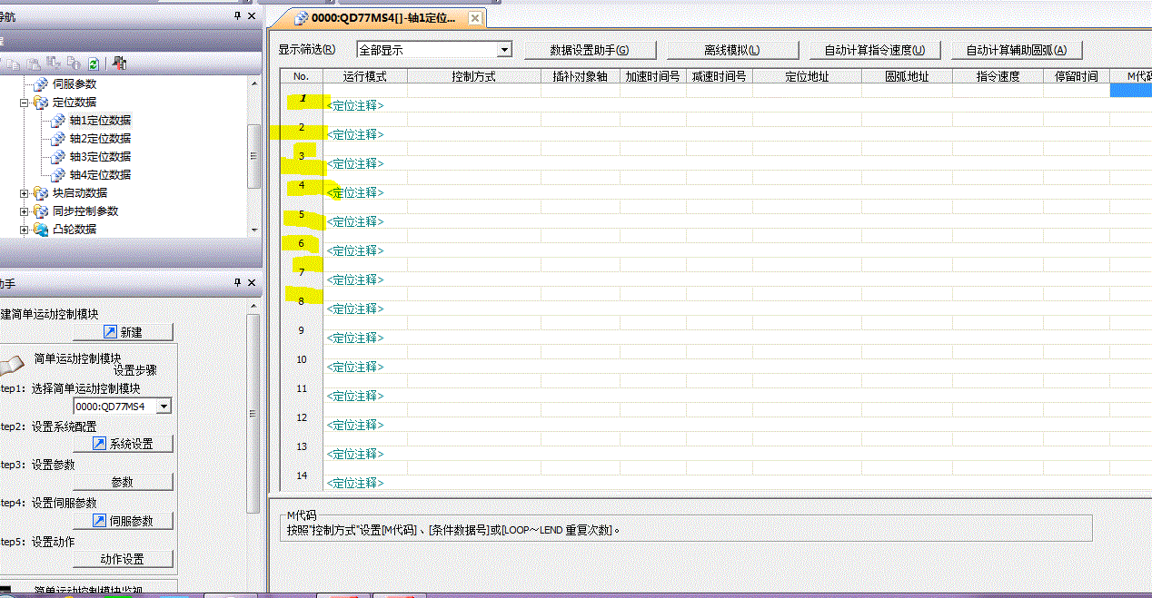Screen dimensions: 1152x598
Task: Expand the 同步控制参数 tree node
Action: pyautogui.click(x=25, y=211)
